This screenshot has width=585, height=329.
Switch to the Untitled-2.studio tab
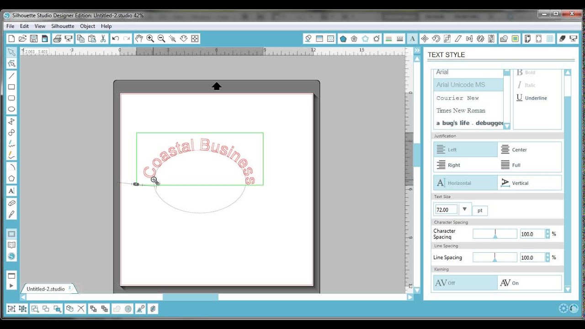pos(46,289)
